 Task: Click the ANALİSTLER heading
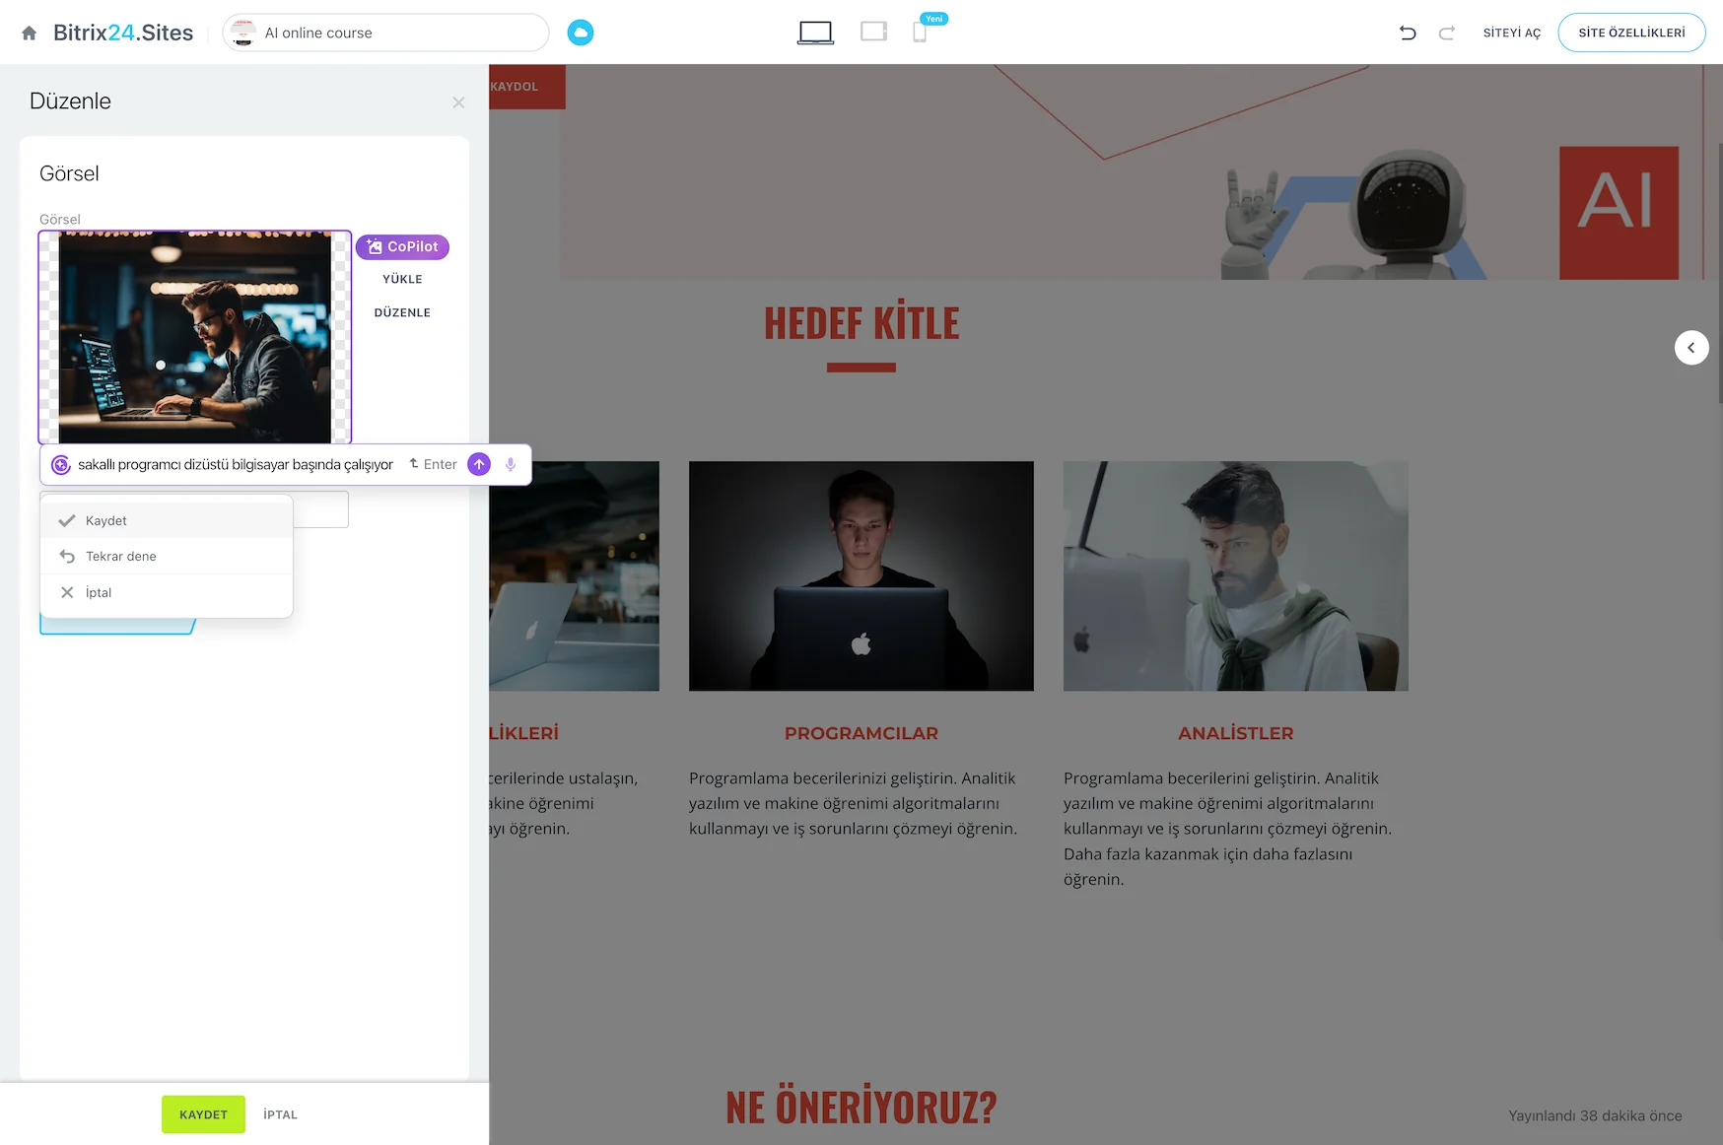point(1236,733)
